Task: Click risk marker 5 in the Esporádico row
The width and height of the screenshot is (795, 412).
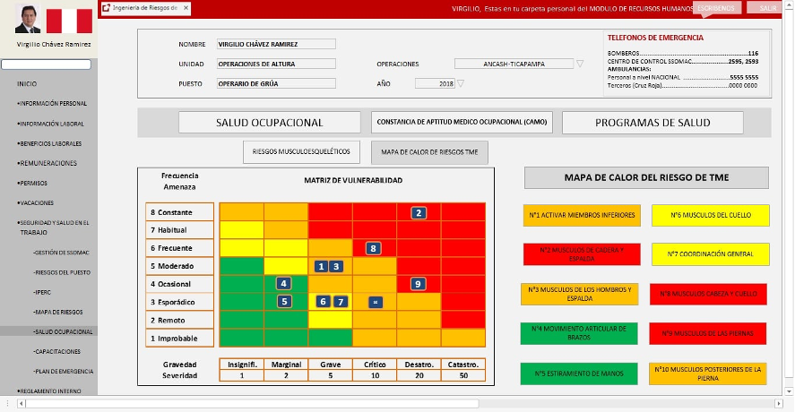Action: (x=284, y=302)
